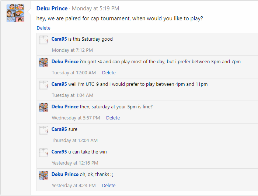Click Cara95's avatar beside Saturday comment
The height and width of the screenshot is (196, 258).
(x=43, y=40)
